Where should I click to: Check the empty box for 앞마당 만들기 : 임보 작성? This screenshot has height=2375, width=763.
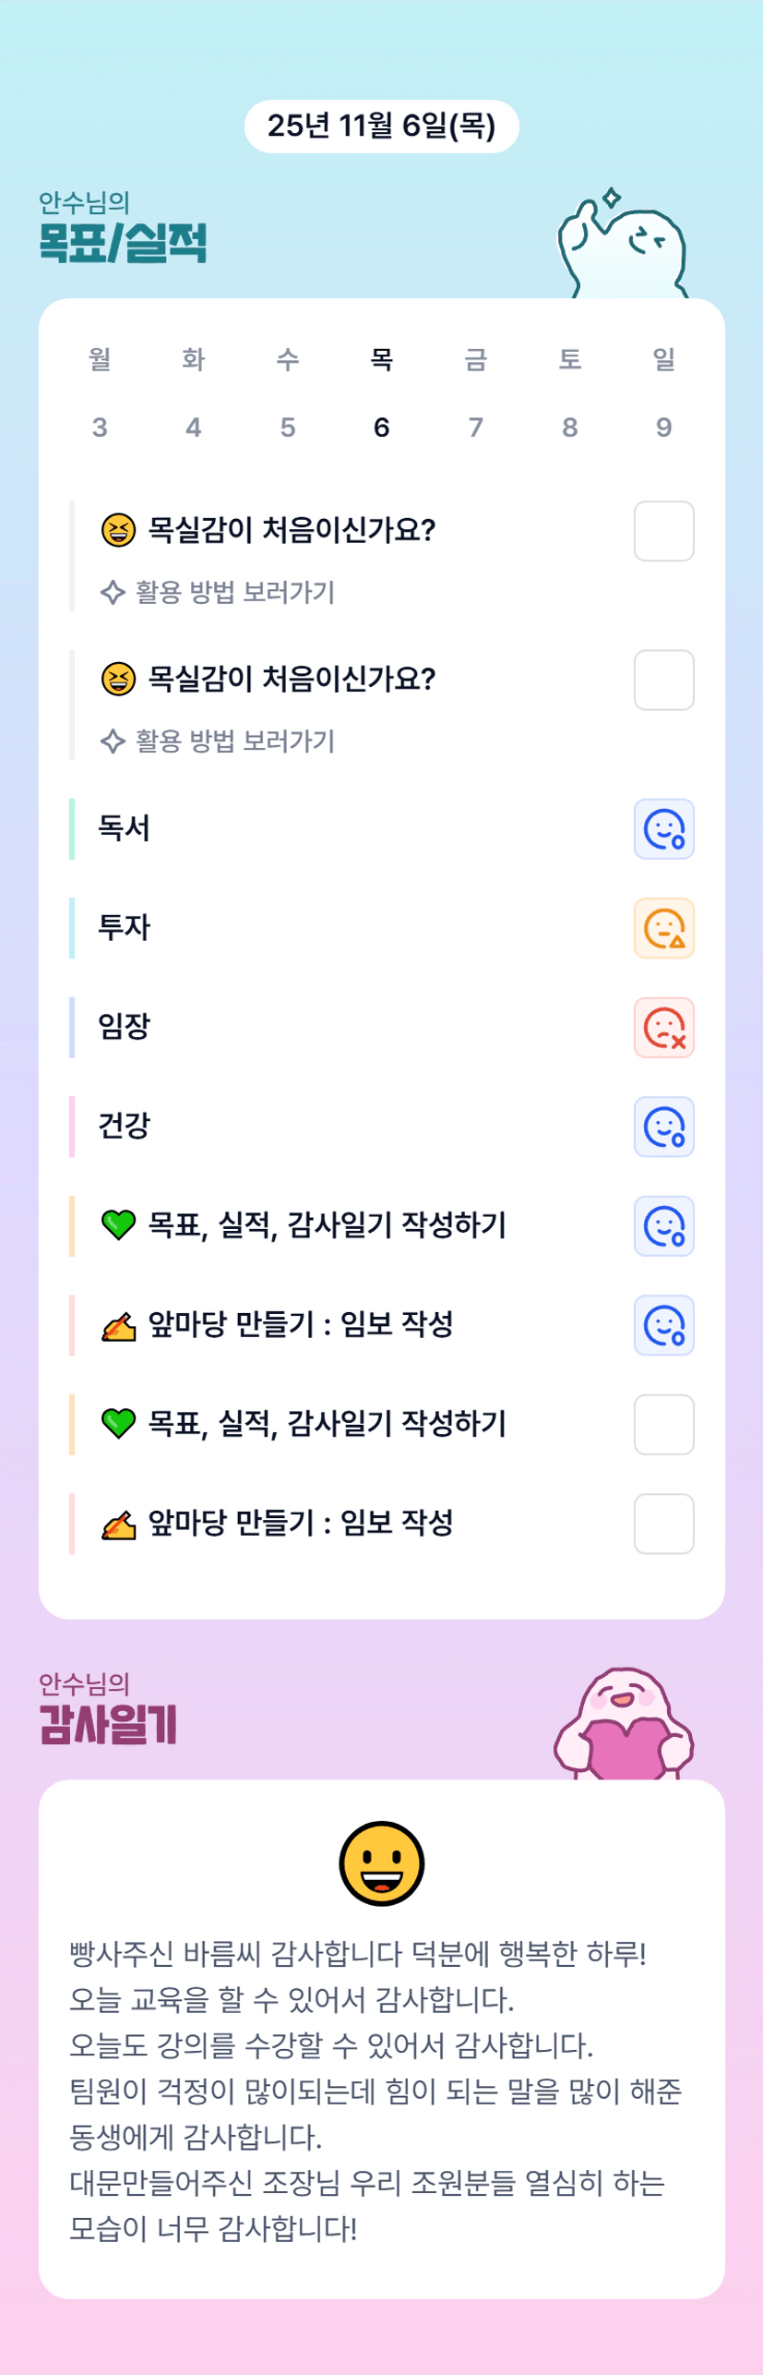663,1524
